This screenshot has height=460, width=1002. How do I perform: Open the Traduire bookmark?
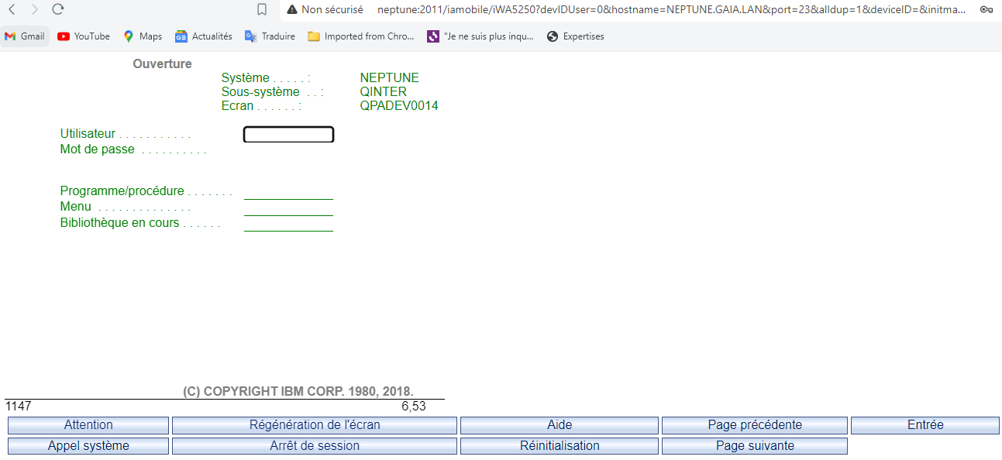click(270, 36)
